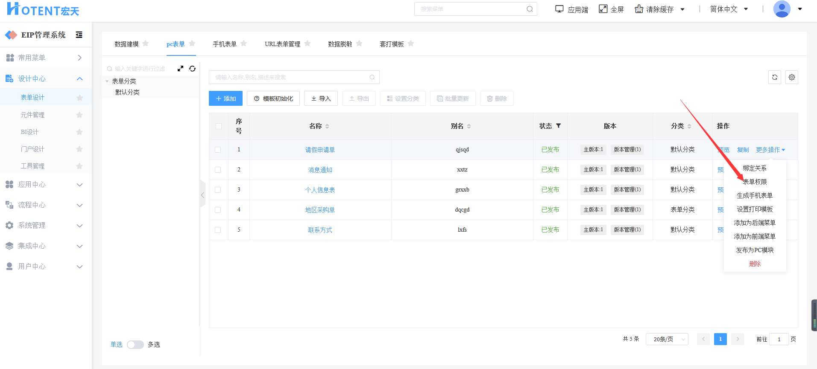Open the table column settings gear

pos(791,77)
